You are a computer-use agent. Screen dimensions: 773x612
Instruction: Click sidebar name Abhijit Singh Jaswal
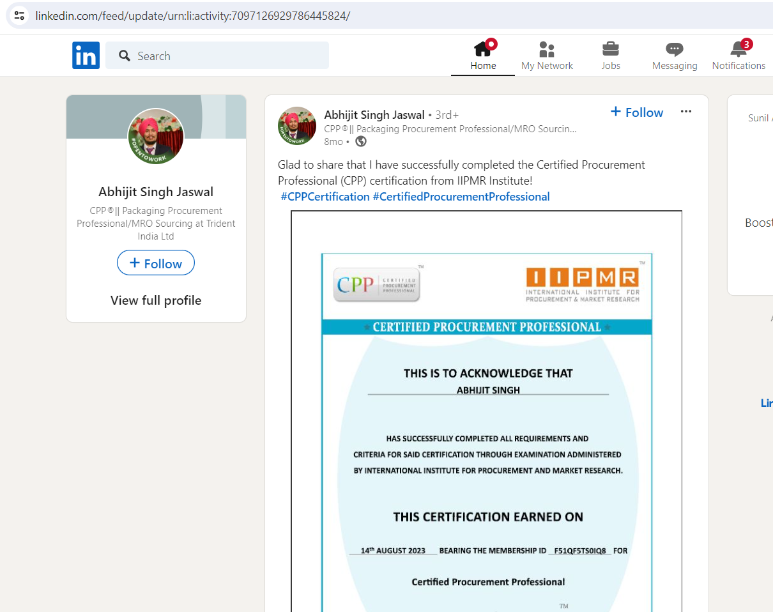point(156,192)
